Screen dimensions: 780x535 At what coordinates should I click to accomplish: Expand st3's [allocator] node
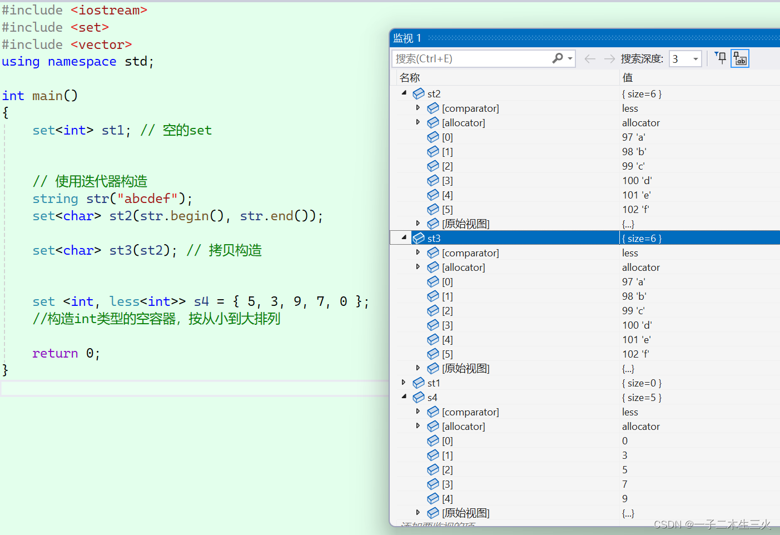[x=418, y=267]
